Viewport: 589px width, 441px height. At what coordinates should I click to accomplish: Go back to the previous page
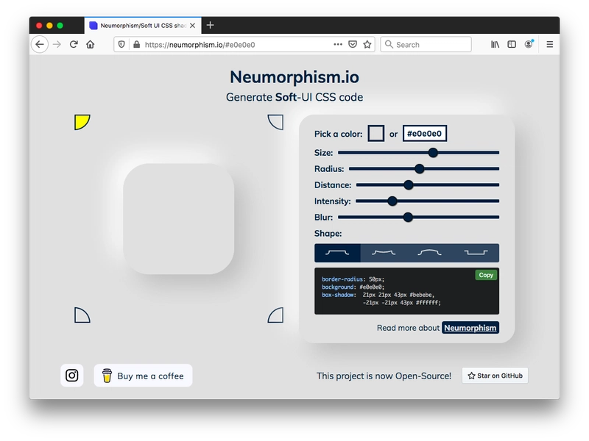click(40, 45)
